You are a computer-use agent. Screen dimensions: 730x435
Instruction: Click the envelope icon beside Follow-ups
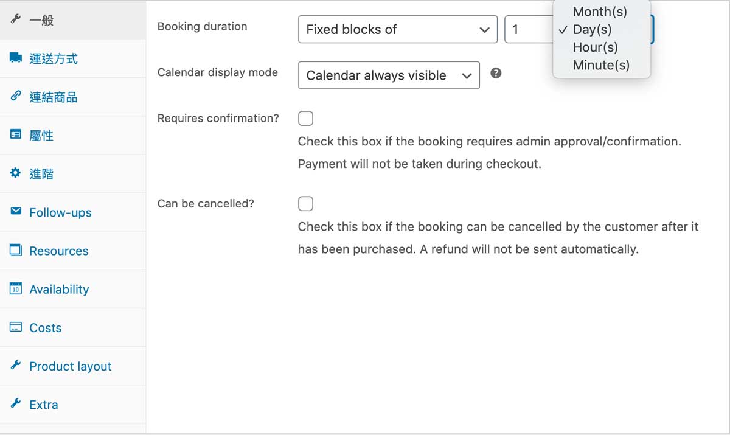16,211
